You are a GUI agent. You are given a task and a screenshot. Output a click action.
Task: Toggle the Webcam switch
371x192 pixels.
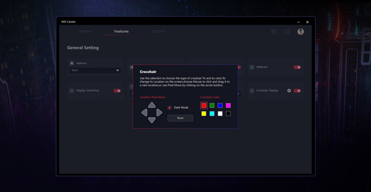[297, 67]
